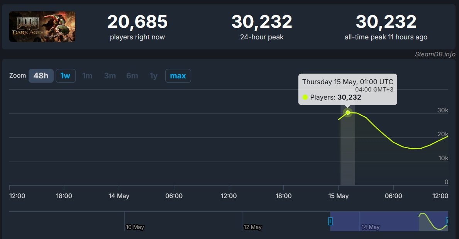Click the 20,685 players right now figure

point(137,22)
